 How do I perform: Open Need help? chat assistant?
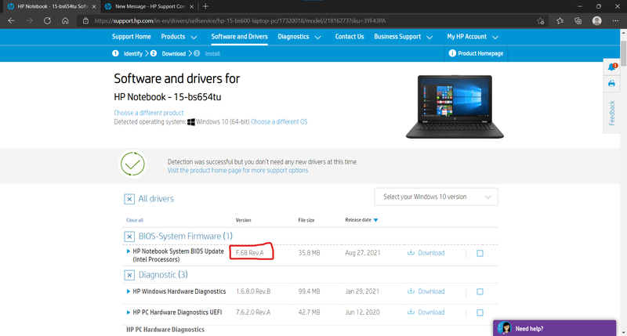(555, 328)
